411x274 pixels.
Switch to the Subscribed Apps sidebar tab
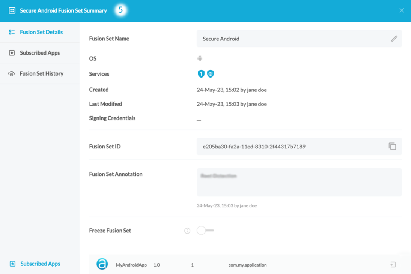40,53
